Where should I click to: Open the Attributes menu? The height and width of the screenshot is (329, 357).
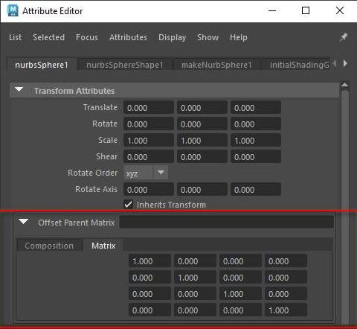[128, 37]
